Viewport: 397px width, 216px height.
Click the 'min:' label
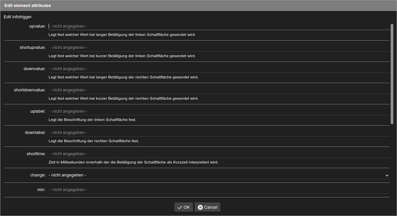pos(41,190)
